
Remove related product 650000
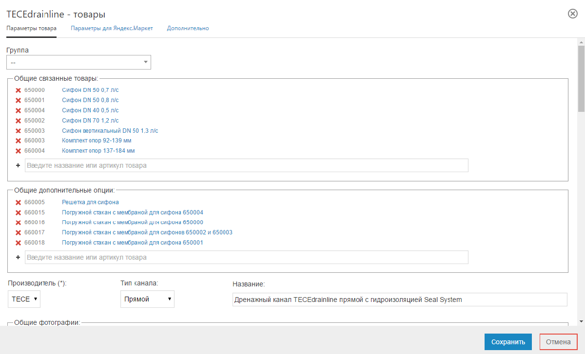pyautogui.click(x=18, y=90)
